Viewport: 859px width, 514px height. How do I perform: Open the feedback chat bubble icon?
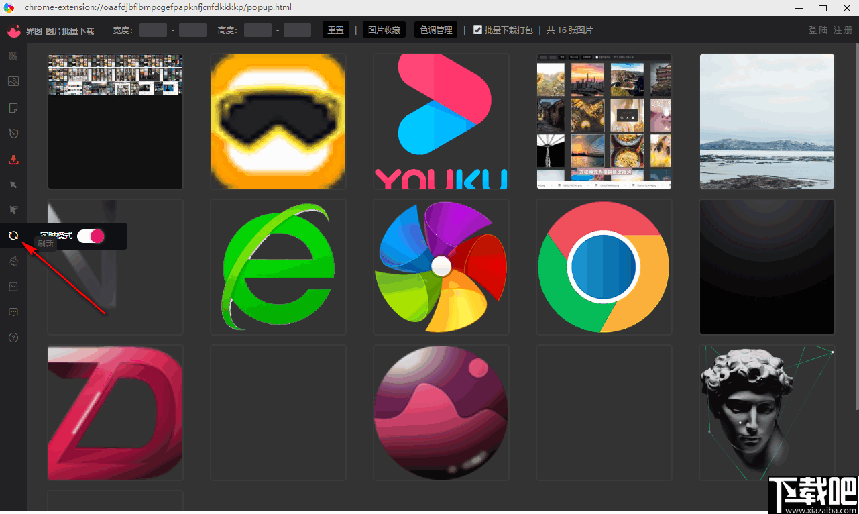click(13, 312)
